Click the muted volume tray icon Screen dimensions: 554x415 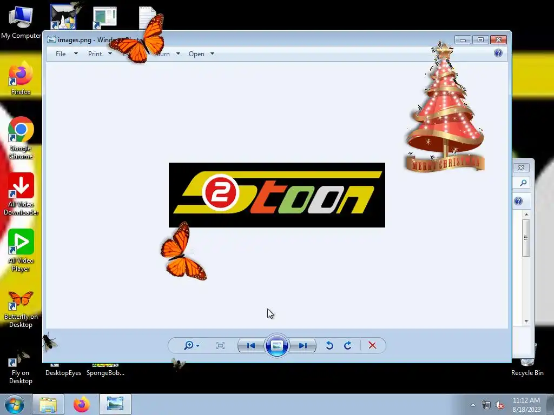pos(499,405)
